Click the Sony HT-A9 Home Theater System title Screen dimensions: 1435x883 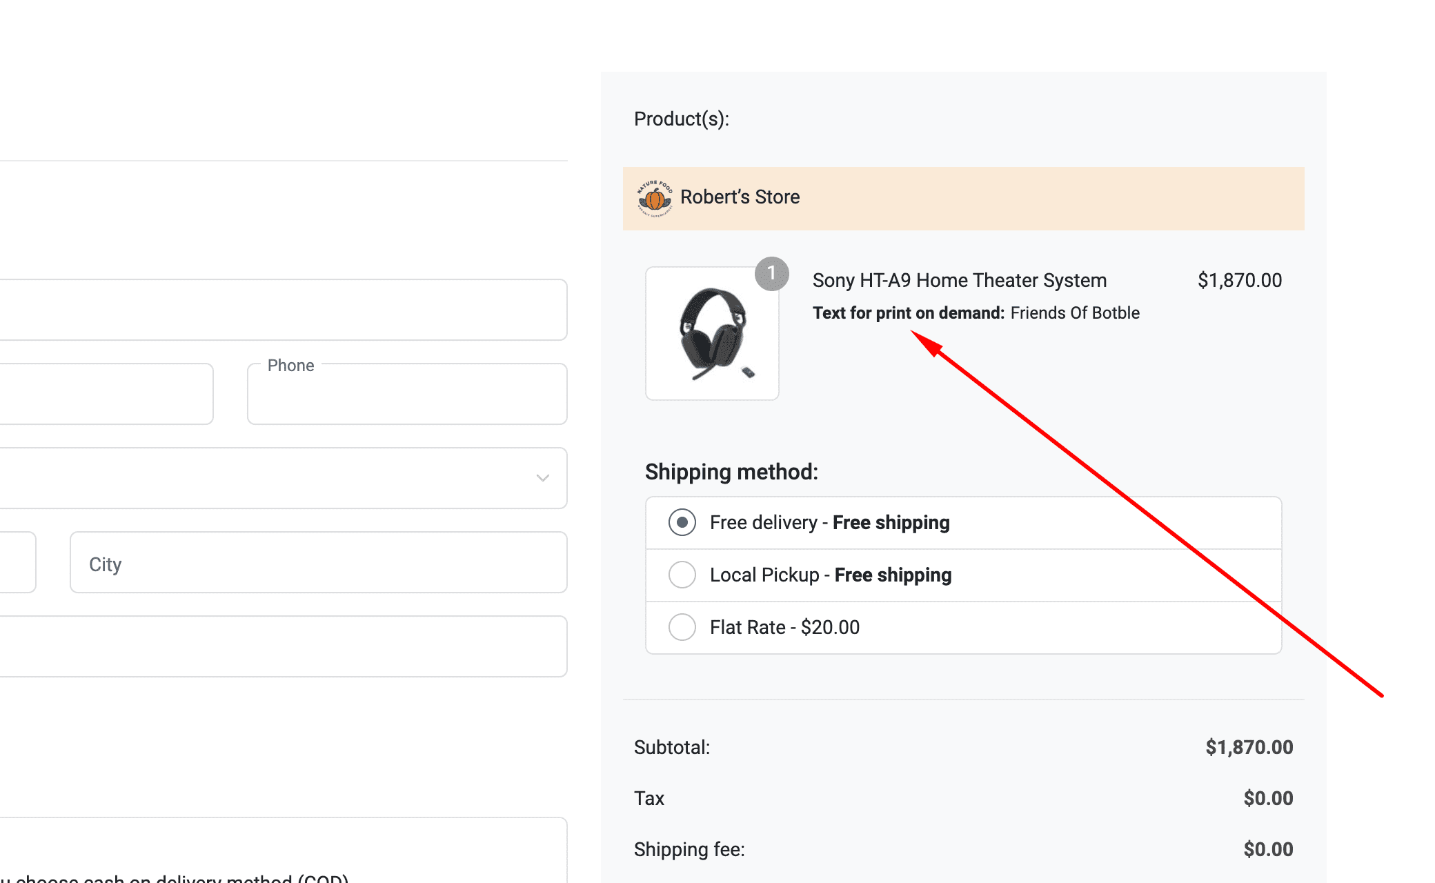click(x=959, y=280)
